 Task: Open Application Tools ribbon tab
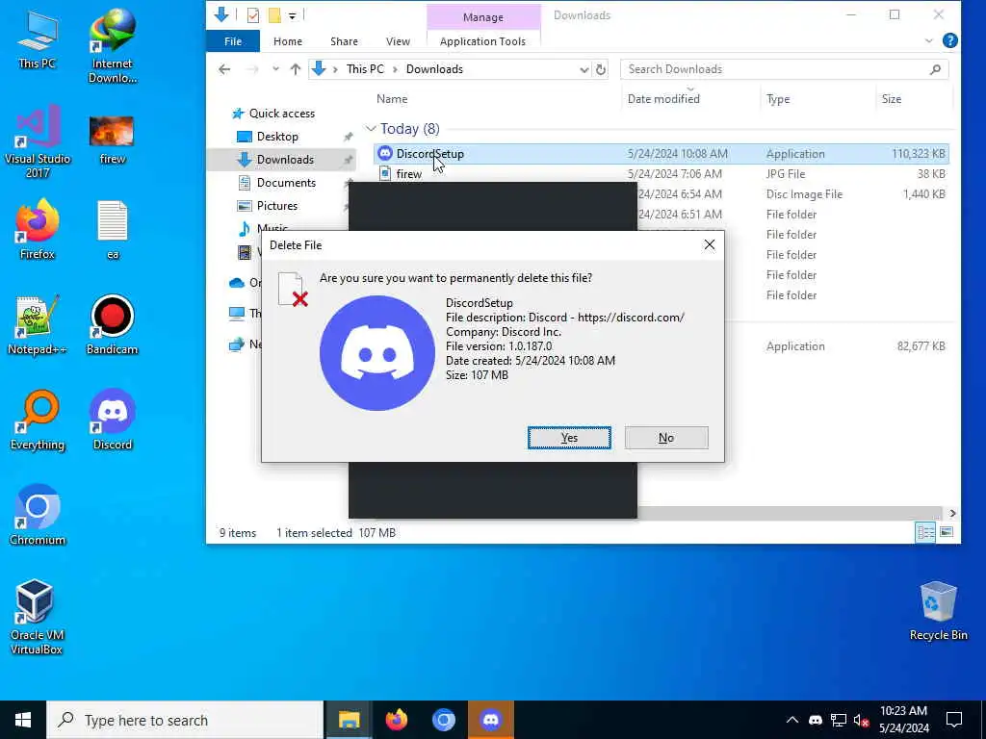point(483,41)
